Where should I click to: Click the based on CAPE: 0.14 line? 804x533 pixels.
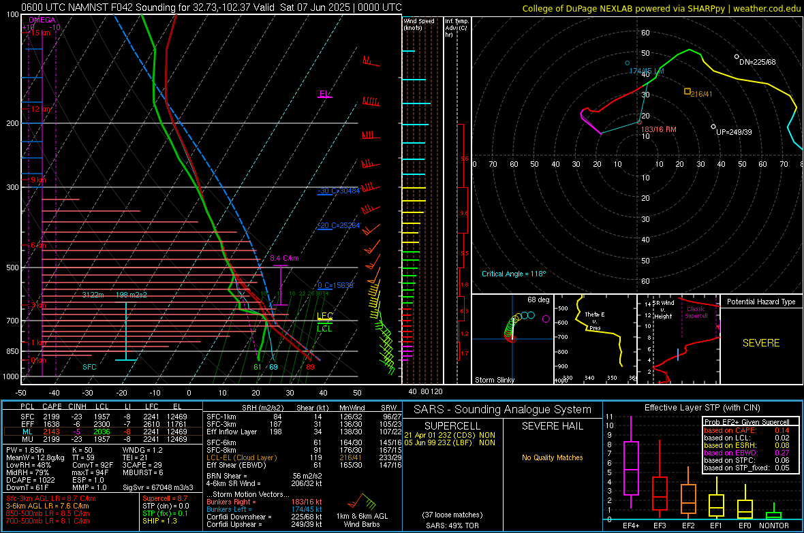point(747,430)
